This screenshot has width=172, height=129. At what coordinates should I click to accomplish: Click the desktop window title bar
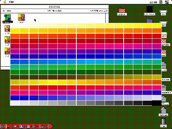coord(54,7)
